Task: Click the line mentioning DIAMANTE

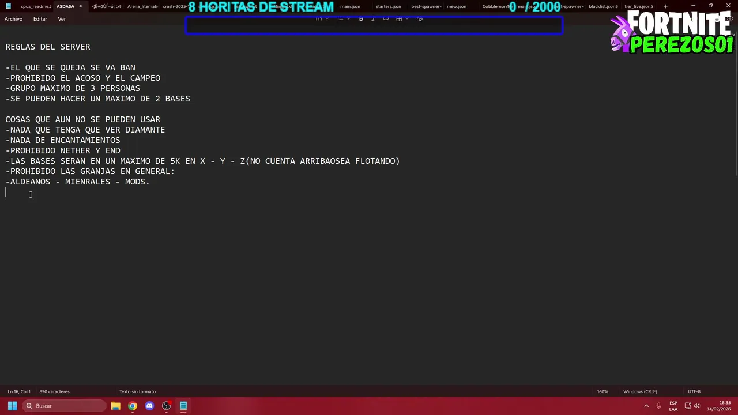Action: pos(85,130)
